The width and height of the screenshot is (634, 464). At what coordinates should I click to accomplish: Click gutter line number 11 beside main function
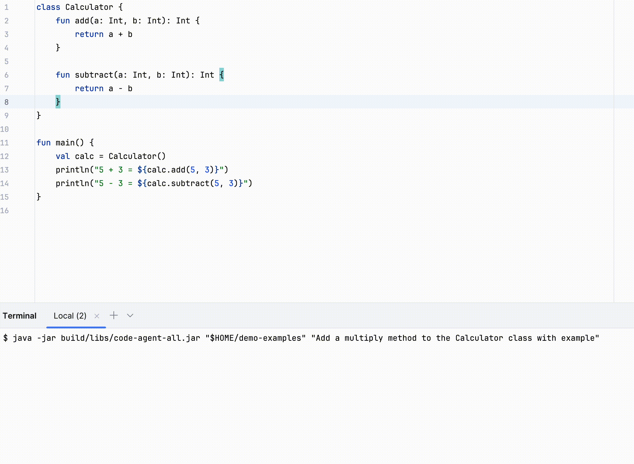[x=5, y=143]
